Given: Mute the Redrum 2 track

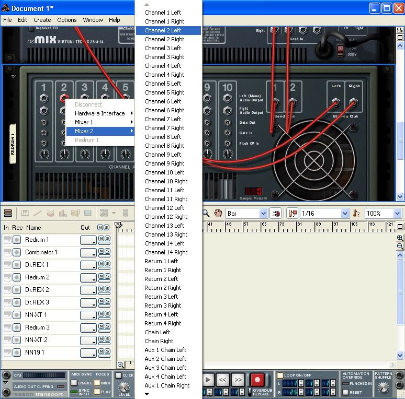Looking at the screenshot, I should 102,276.
